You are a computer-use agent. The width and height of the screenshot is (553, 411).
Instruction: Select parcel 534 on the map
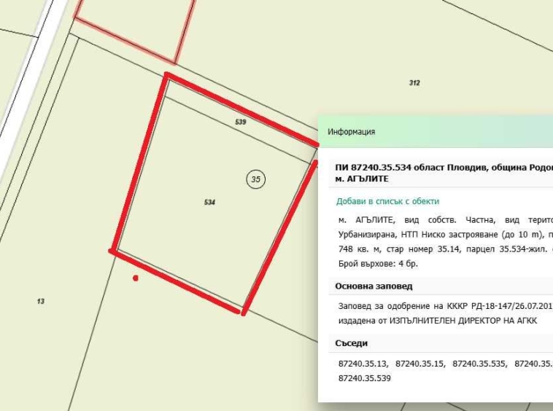pos(210,202)
